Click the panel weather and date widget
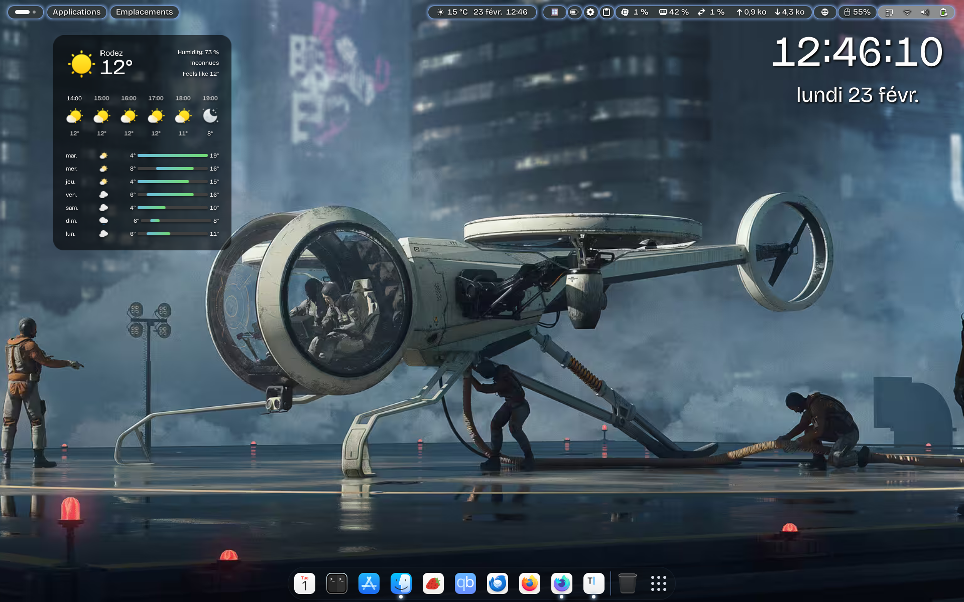964x602 pixels. click(482, 12)
